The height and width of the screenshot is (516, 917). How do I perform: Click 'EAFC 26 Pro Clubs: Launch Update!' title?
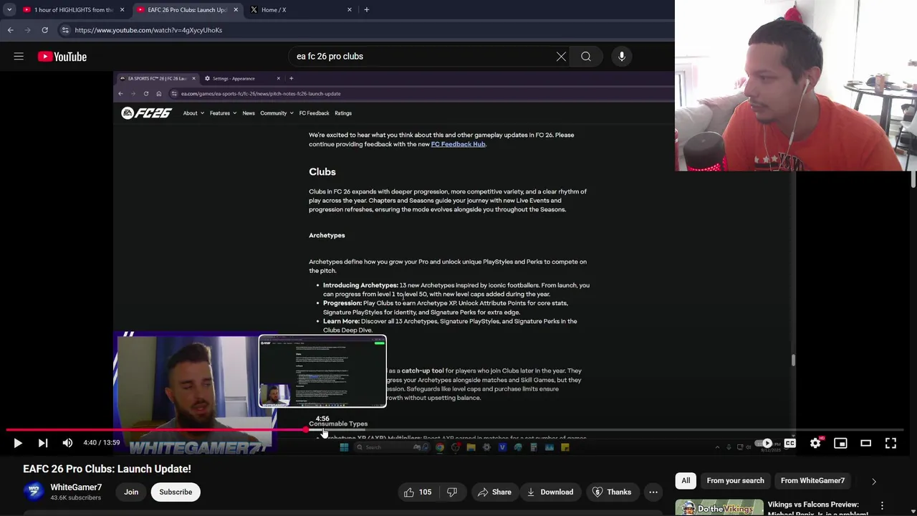point(107,469)
